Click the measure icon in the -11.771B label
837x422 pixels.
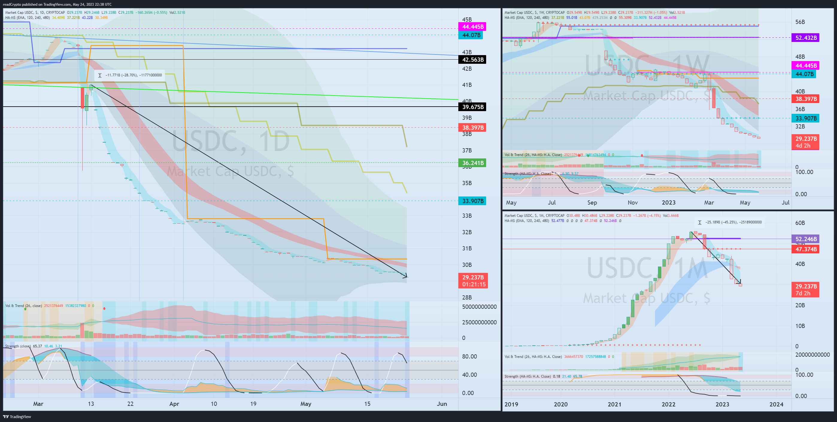point(100,75)
